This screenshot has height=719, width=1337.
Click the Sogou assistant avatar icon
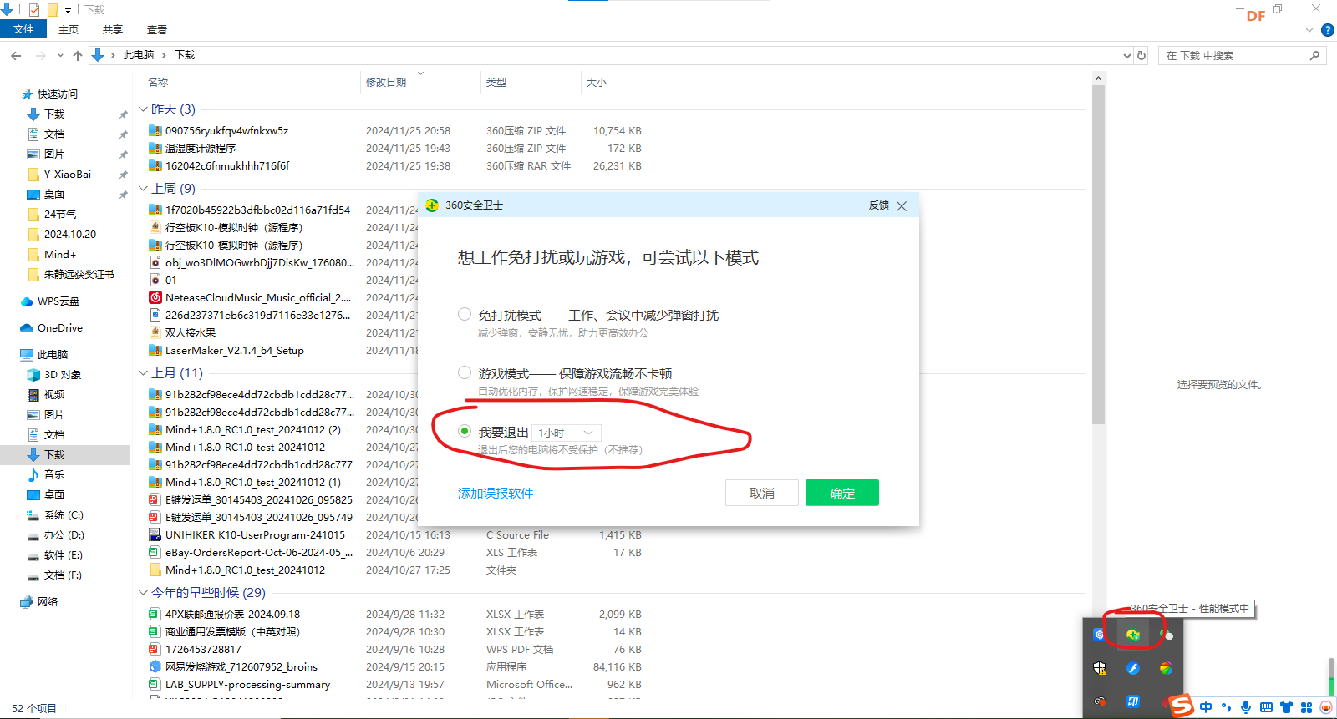tap(1326, 707)
